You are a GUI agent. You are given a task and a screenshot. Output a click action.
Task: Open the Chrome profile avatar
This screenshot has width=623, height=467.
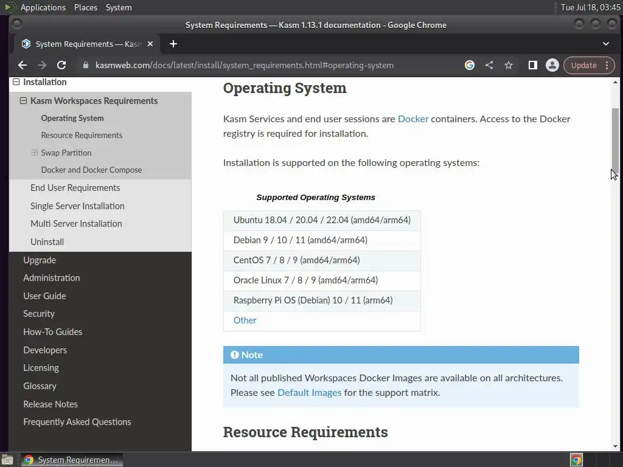(x=552, y=65)
